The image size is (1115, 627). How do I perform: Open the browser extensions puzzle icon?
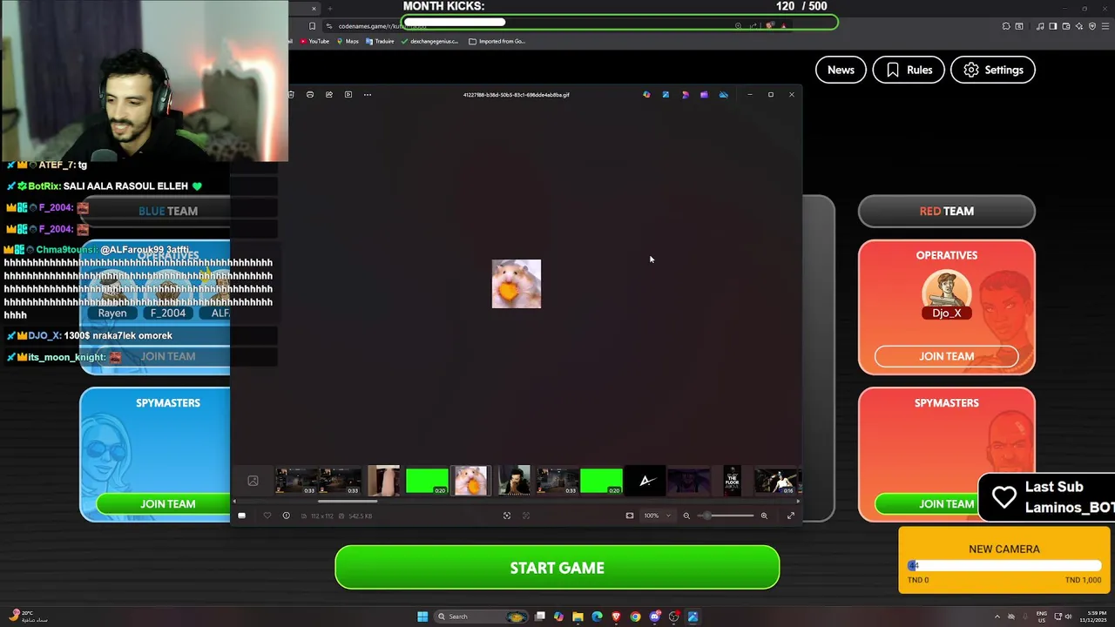pos(1006,26)
